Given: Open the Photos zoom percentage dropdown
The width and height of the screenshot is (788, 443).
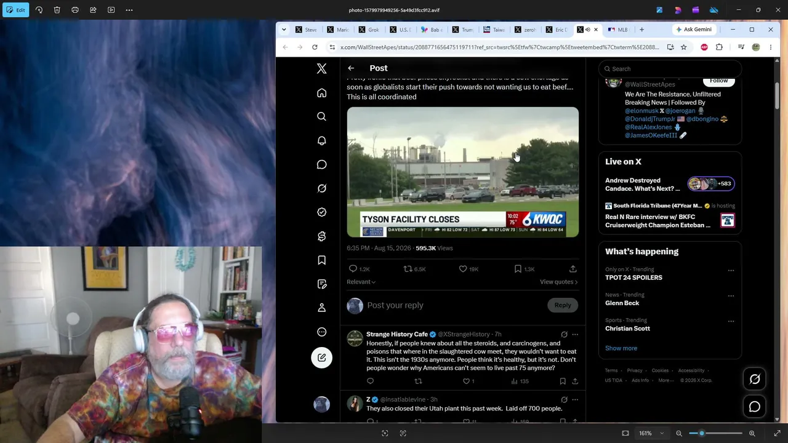Looking at the screenshot, I should tap(651, 433).
